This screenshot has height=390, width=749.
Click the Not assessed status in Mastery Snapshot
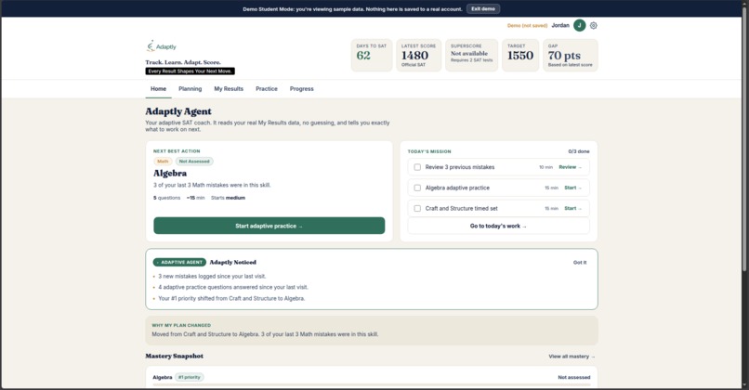coord(573,377)
